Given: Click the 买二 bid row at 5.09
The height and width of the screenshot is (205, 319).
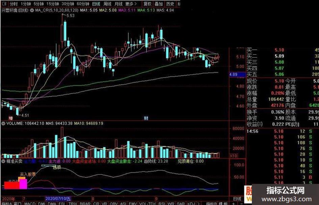Looking at the screenshot, I should (x=283, y=56).
